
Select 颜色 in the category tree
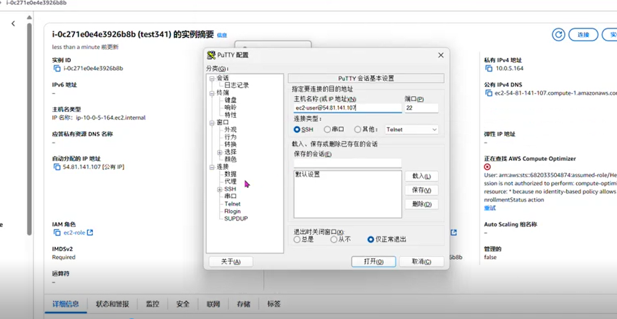pyautogui.click(x=231, y=159)
